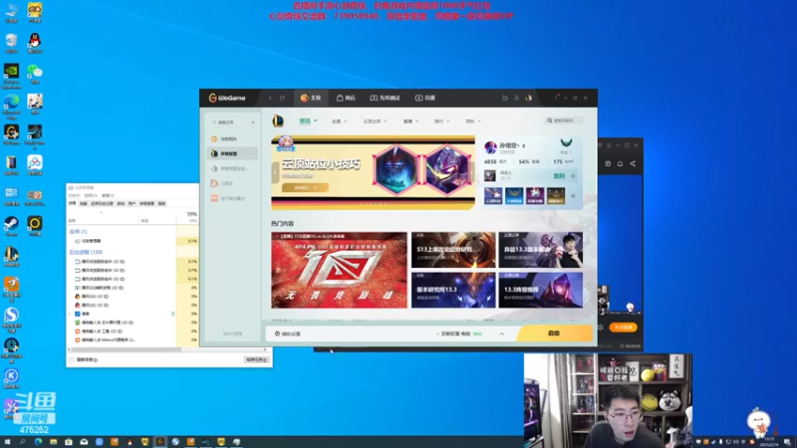Open the 先锋测试 tab in WeGame

[385, 98]
